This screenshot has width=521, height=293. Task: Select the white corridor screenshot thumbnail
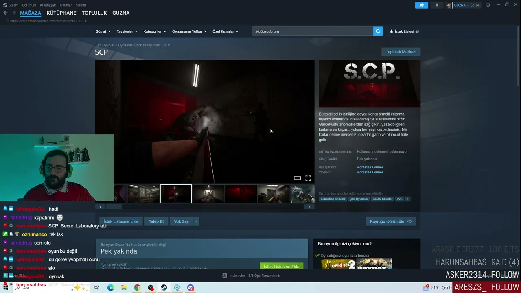point(208,194)
